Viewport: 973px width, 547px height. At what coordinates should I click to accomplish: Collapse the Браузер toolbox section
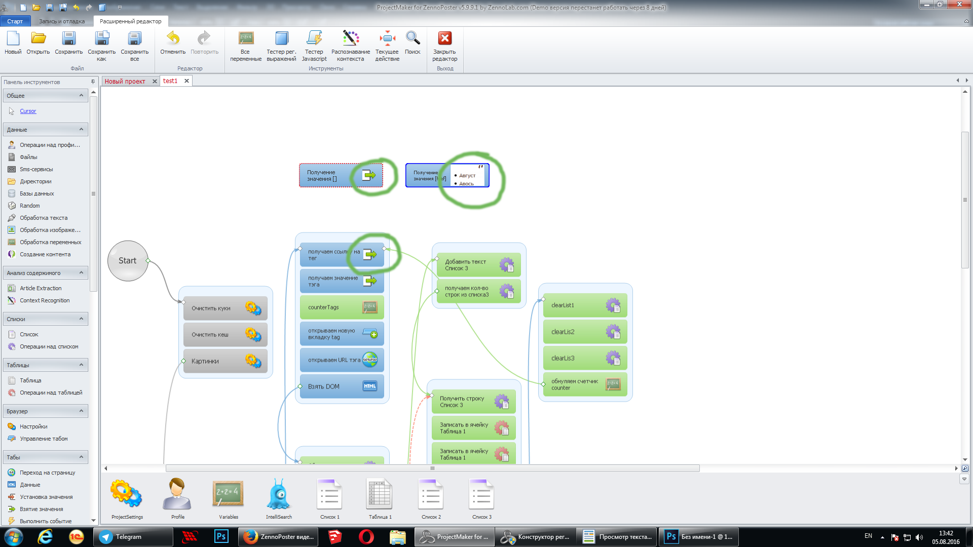tap(81, 411)
